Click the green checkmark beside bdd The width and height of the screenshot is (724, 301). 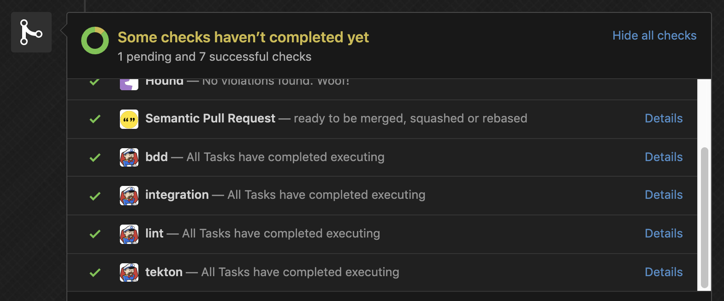click(x=95, y=157)
